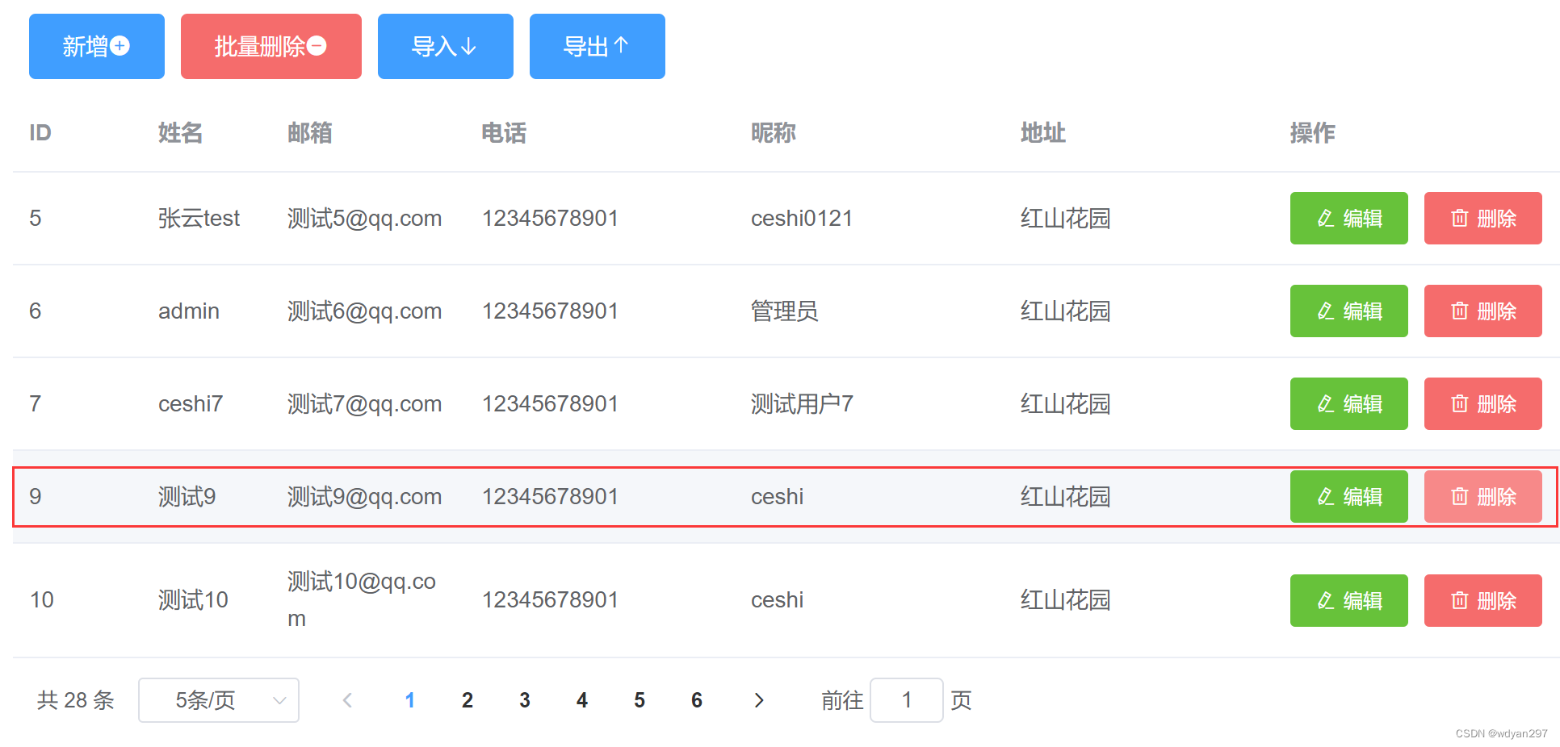Edit the ceshi7 row

[1348, 403]
